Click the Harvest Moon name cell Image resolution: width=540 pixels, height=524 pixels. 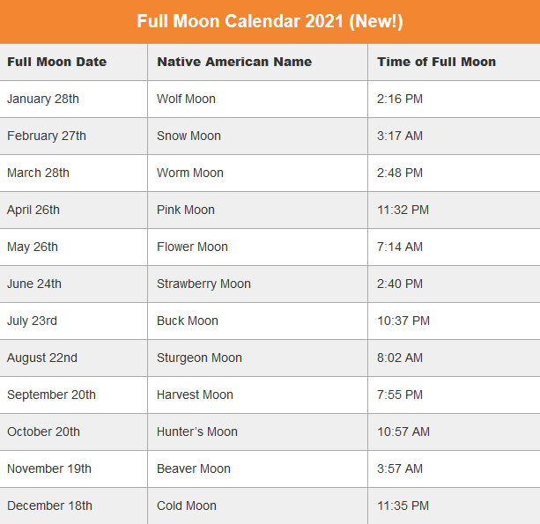pyautogui.click(x=195, y=395)
